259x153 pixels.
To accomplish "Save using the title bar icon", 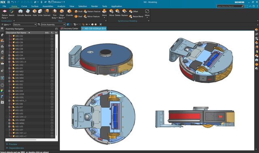I will point(8,2).
